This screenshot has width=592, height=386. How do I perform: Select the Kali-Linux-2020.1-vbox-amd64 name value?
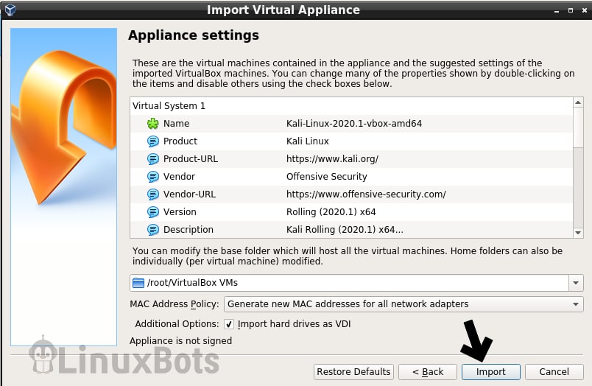click(x=353, y=124)
